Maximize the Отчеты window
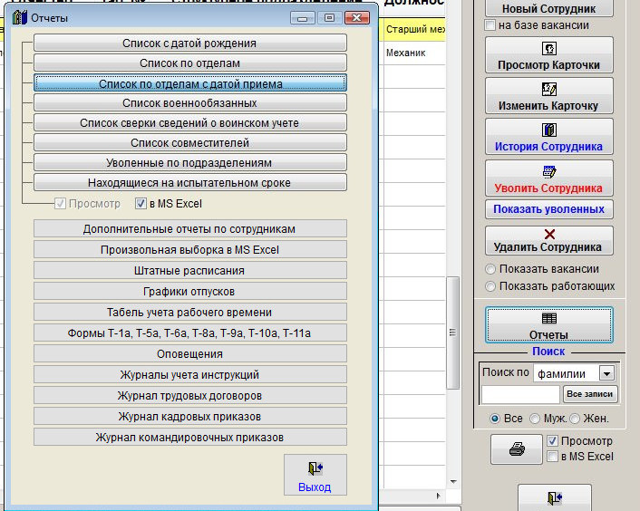640x511 pixels. 329,17
